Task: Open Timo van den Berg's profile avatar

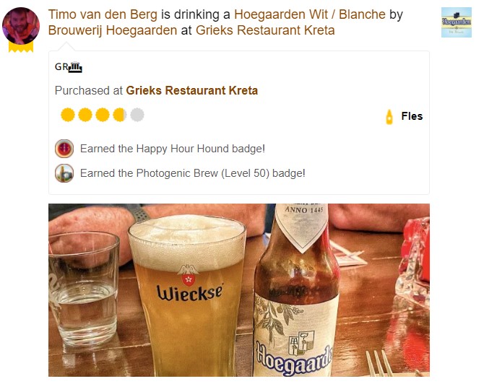Action: [21, 26]
